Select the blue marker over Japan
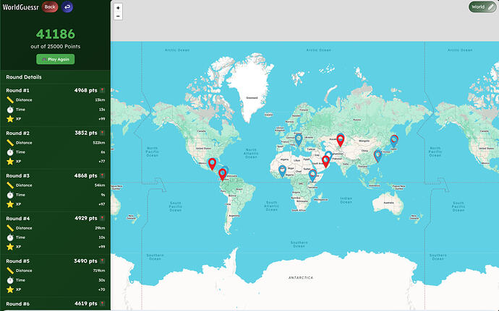Viewport: 499px width, 311px height. pos(394,141)
